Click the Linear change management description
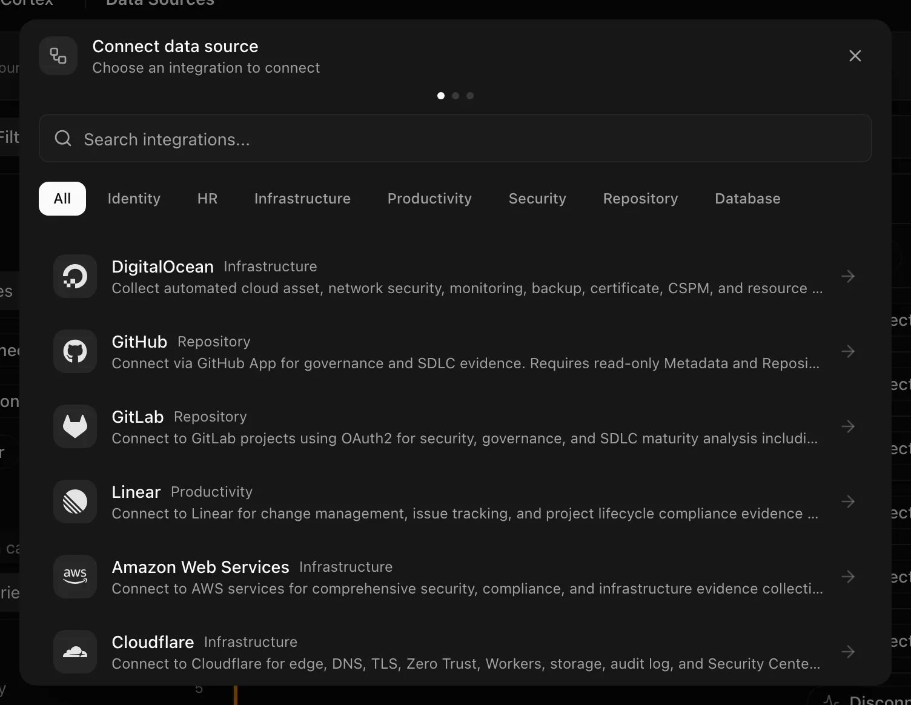 (465, 514)
